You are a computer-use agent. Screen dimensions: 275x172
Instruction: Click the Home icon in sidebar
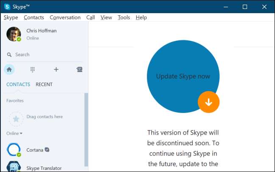(x=9, y=70)
